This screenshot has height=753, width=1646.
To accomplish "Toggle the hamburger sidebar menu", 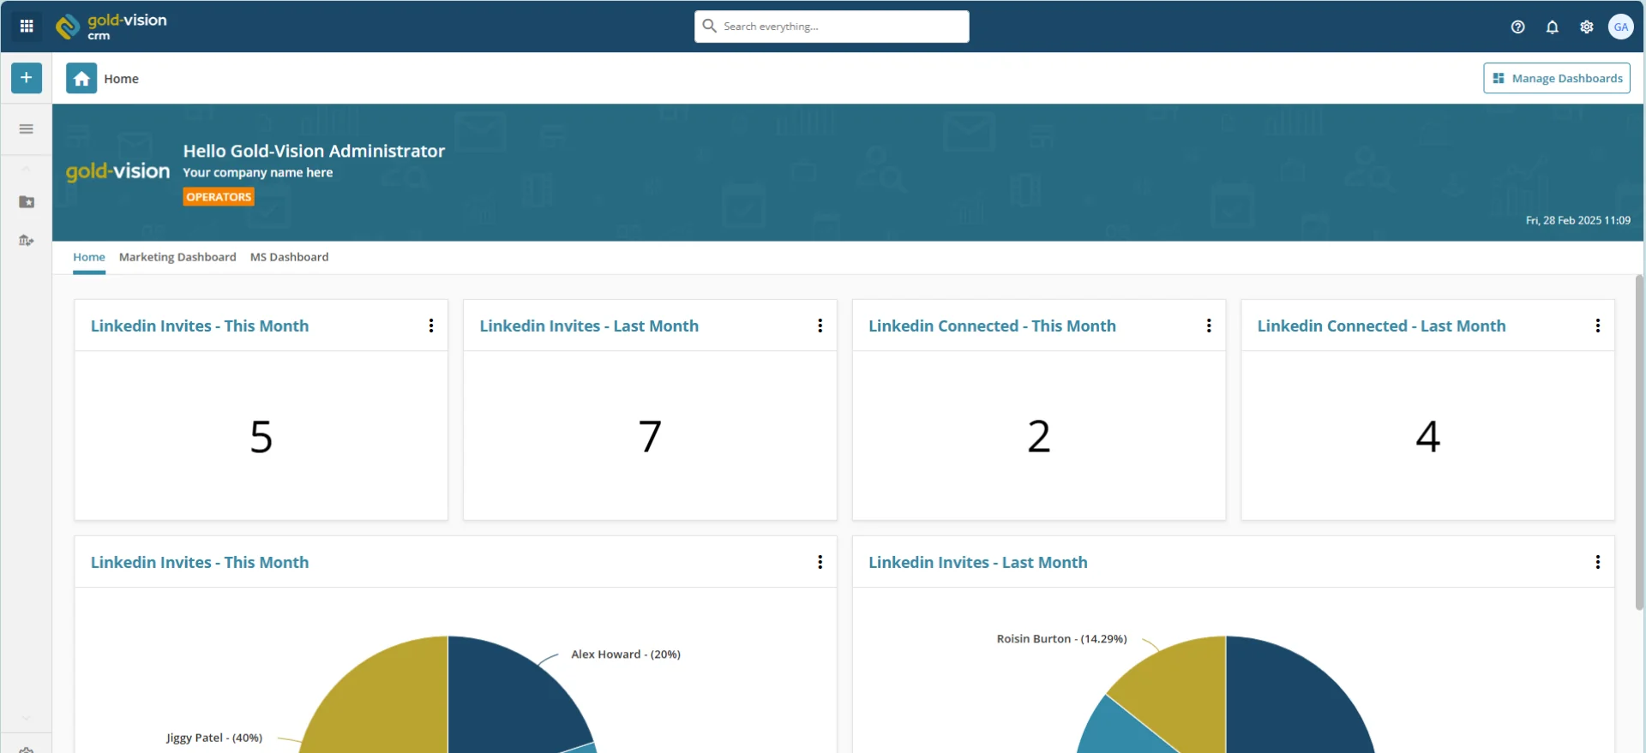I will click(27, 129).
